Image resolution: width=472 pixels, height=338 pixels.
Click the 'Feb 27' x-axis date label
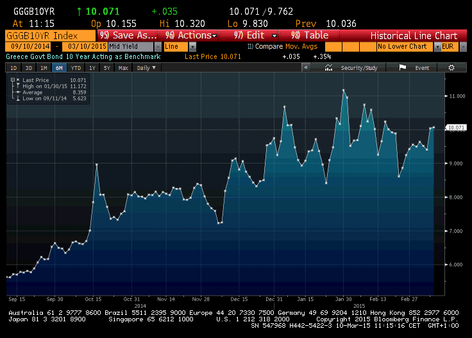409,299
